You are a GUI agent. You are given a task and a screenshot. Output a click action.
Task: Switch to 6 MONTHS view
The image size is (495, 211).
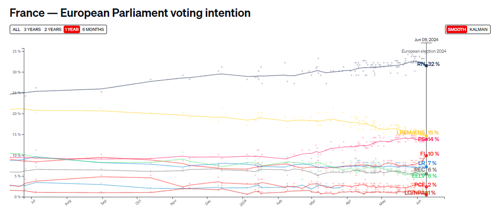point(93,29)
